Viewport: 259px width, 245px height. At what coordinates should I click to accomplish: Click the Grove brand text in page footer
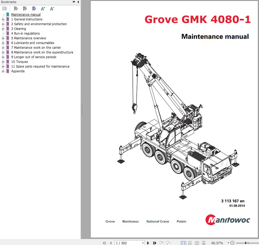click(x=110, y=221)
